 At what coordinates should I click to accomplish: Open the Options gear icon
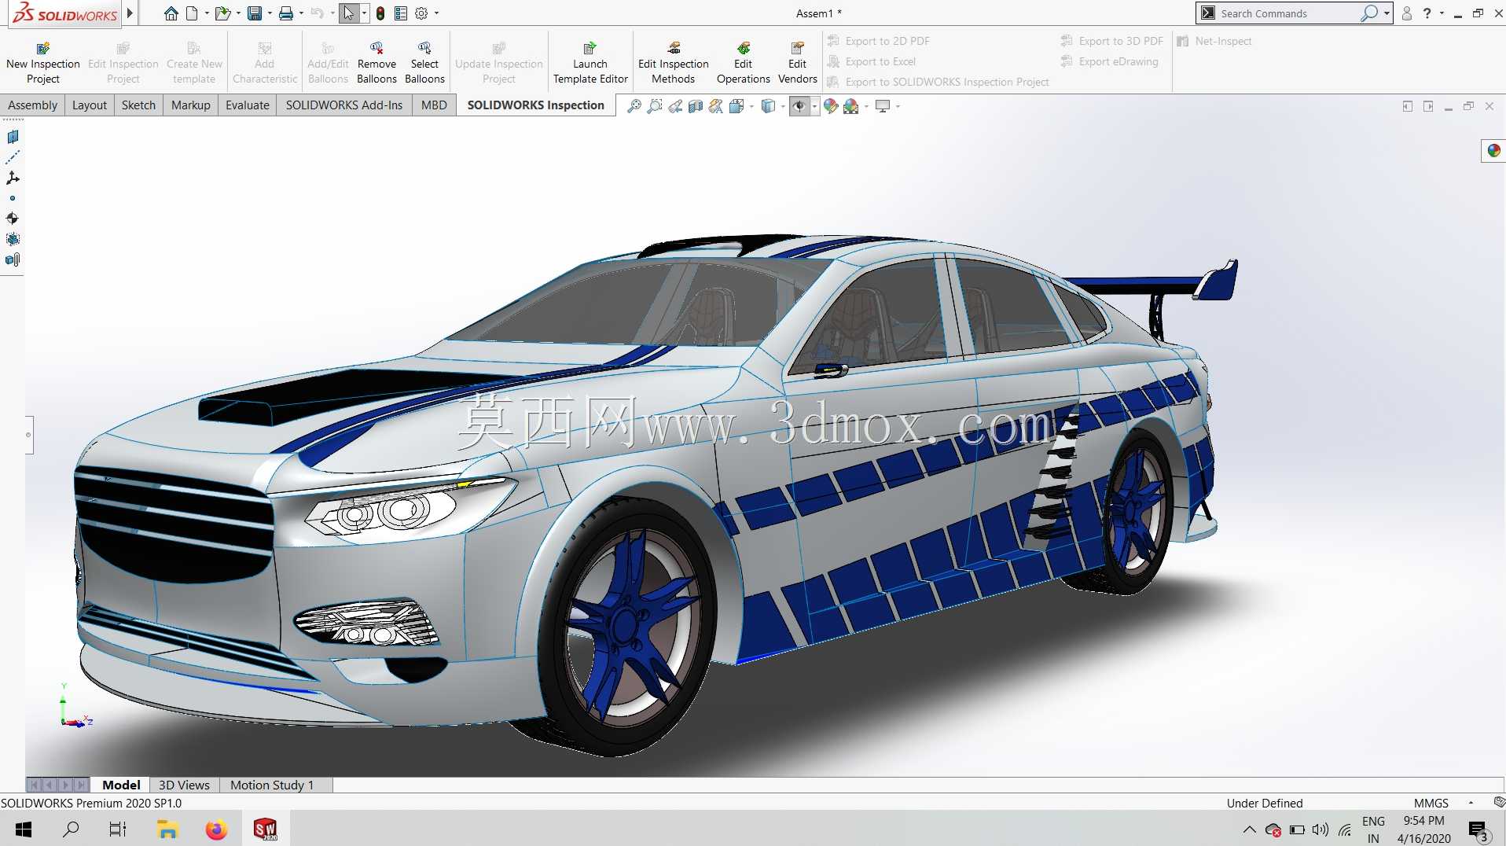(x=421, y=13)
